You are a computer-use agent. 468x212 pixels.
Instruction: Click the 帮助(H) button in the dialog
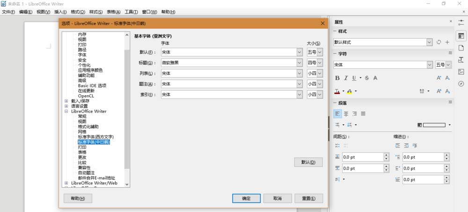[78, 198]
